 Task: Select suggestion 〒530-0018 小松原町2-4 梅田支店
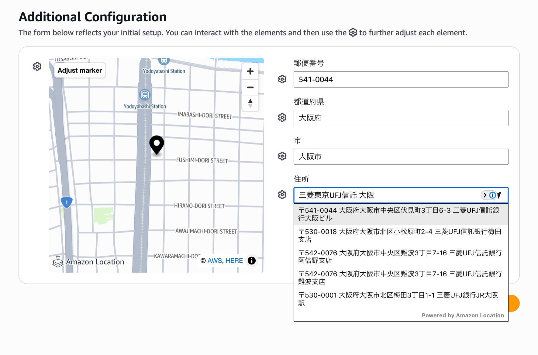401,236
